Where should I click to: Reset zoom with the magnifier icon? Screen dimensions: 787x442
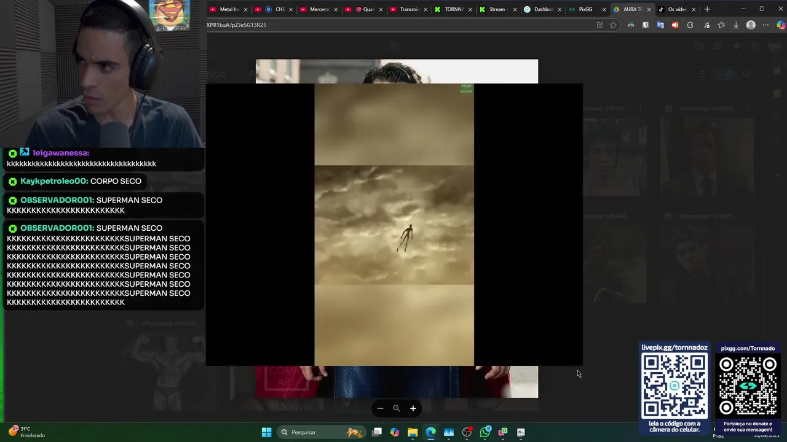click(397, 408)
